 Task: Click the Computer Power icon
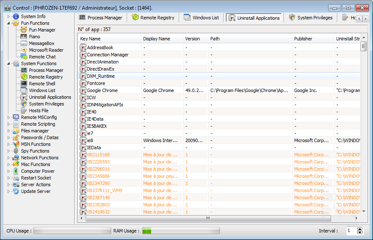coord(16,171)
